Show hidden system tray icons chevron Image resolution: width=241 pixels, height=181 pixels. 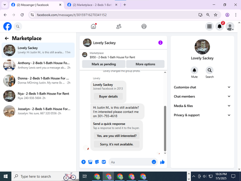pyautogui.click(x=194, y=176)
